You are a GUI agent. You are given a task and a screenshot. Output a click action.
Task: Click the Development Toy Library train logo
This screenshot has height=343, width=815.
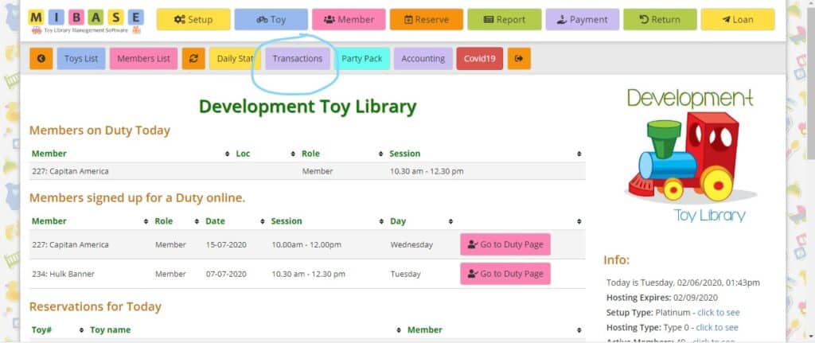691,157
